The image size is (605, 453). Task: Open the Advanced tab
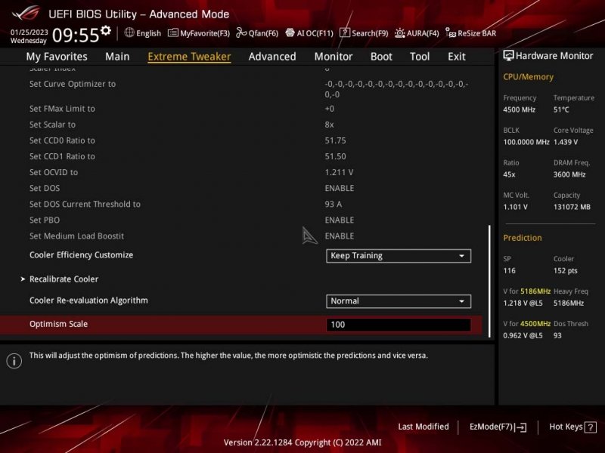point(272,57)
